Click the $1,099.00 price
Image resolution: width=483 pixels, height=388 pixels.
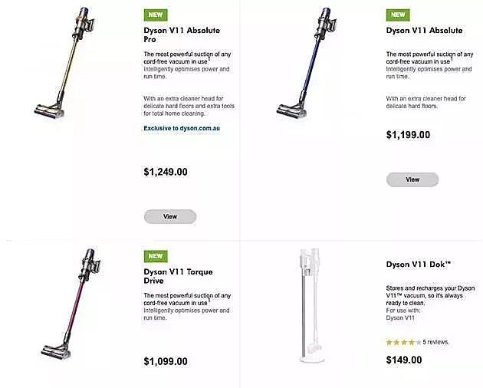pyautogui.click(x=166, y=361)
